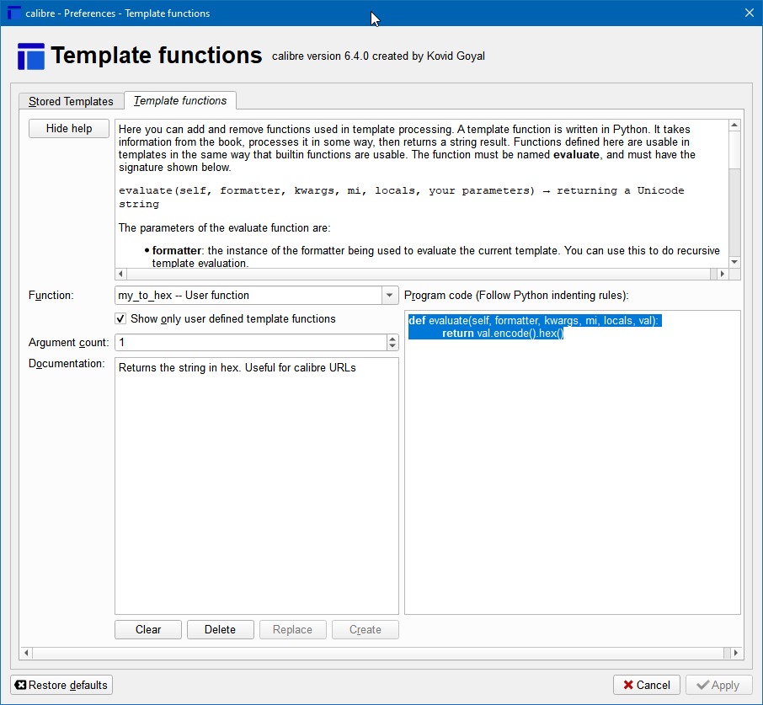The image size is (763, 705).
Task: Click the Clear button
Action: click(148, 629)
